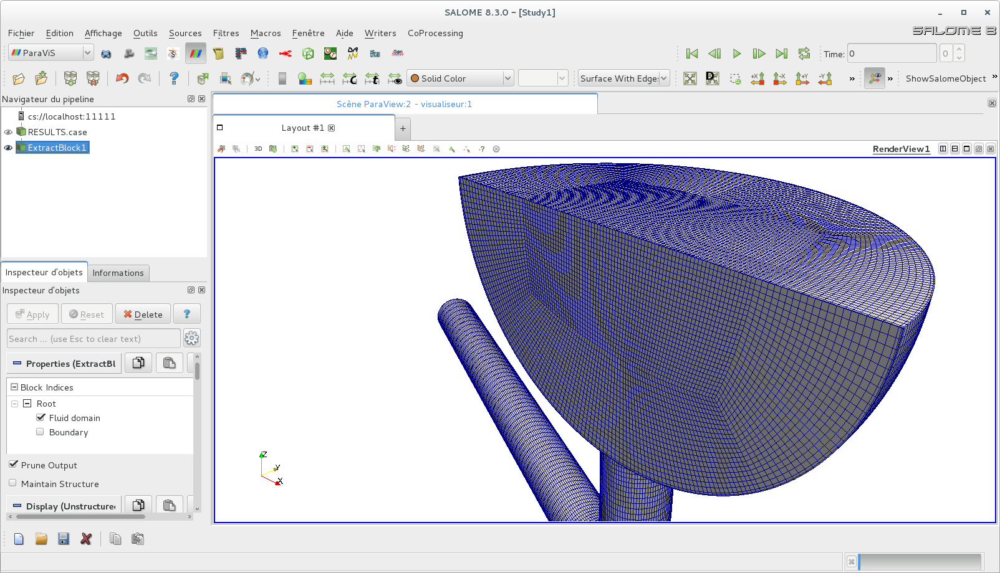The image size is (1000, 573).
Task: Redo the last undone action
Action: (x=145, y=78)
